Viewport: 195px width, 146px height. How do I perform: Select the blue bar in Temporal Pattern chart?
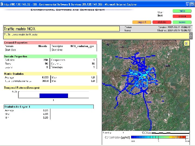coord(54,96)
